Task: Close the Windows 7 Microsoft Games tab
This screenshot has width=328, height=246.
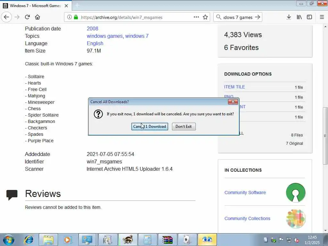Action: tap(66, 6)
